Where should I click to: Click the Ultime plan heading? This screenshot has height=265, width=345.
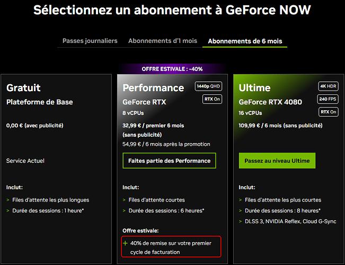[x=254, y=87]
